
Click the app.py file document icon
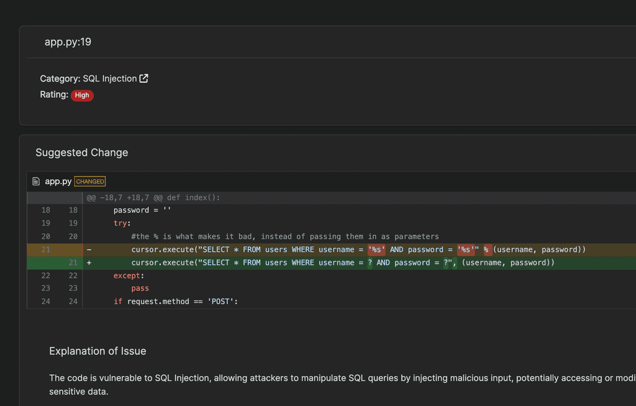coord(36,182)
